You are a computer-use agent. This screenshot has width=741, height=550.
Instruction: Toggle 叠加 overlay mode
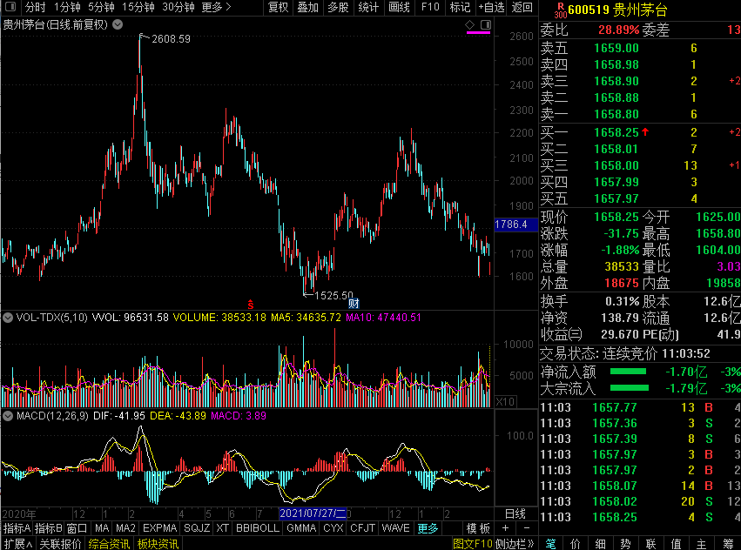coord(307,7)
